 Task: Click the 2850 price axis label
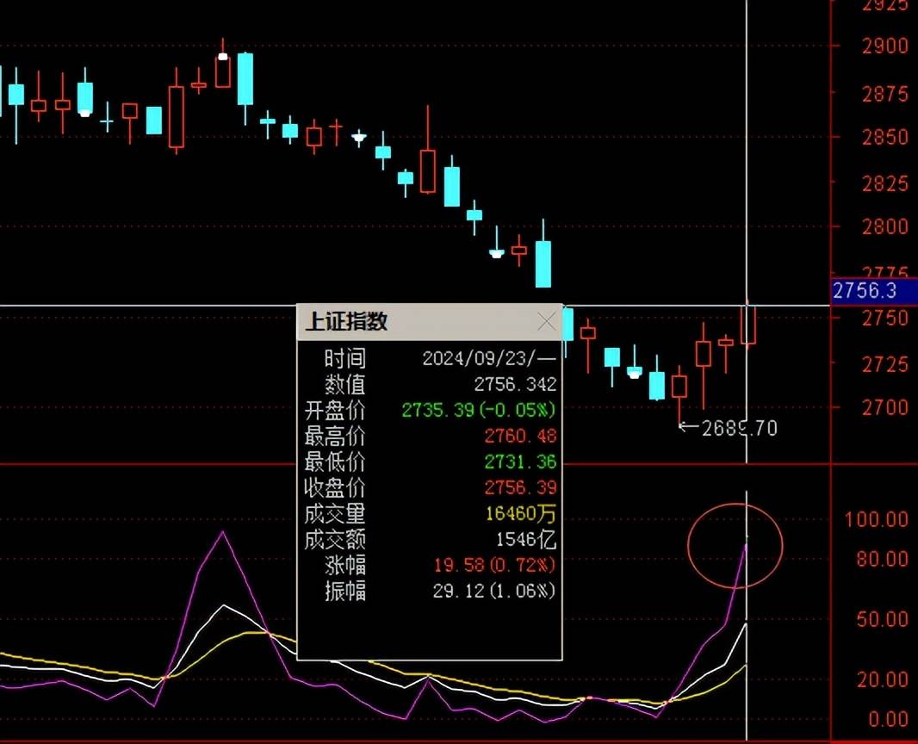pos(885,137)
